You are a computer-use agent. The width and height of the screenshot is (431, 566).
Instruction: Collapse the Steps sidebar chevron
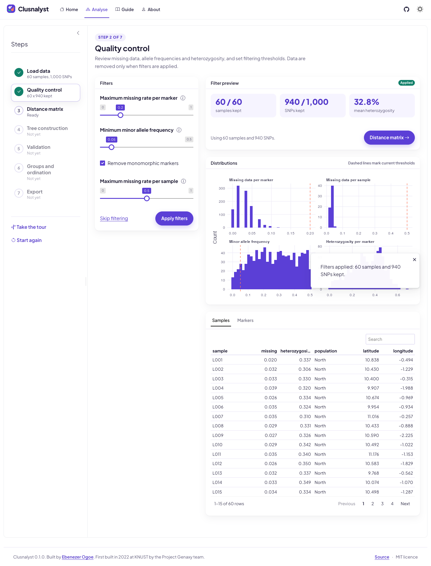pos(78,33)
